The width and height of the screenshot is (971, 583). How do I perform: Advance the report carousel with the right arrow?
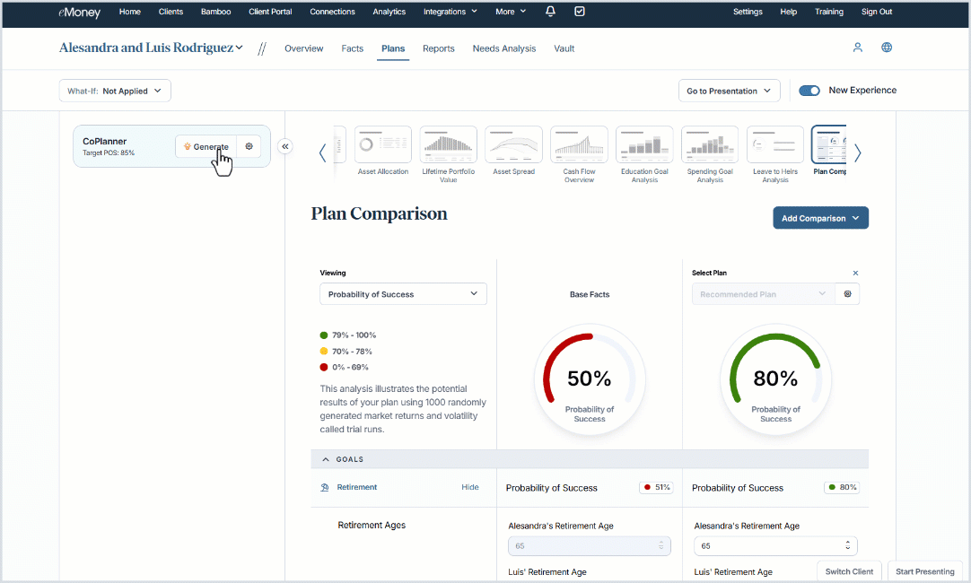(857, 152)
